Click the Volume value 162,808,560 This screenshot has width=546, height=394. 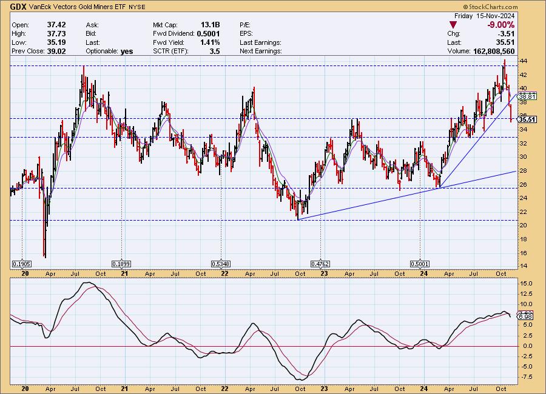coord(494,51)
